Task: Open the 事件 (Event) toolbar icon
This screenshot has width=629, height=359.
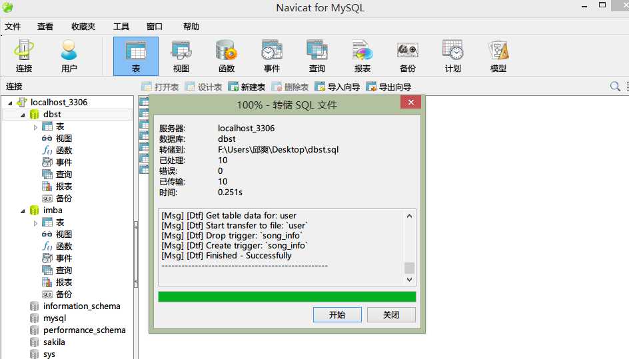Action: [272, 56]
